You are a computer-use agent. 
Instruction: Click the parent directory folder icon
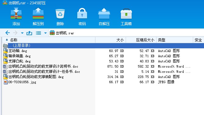pos(5,46)
